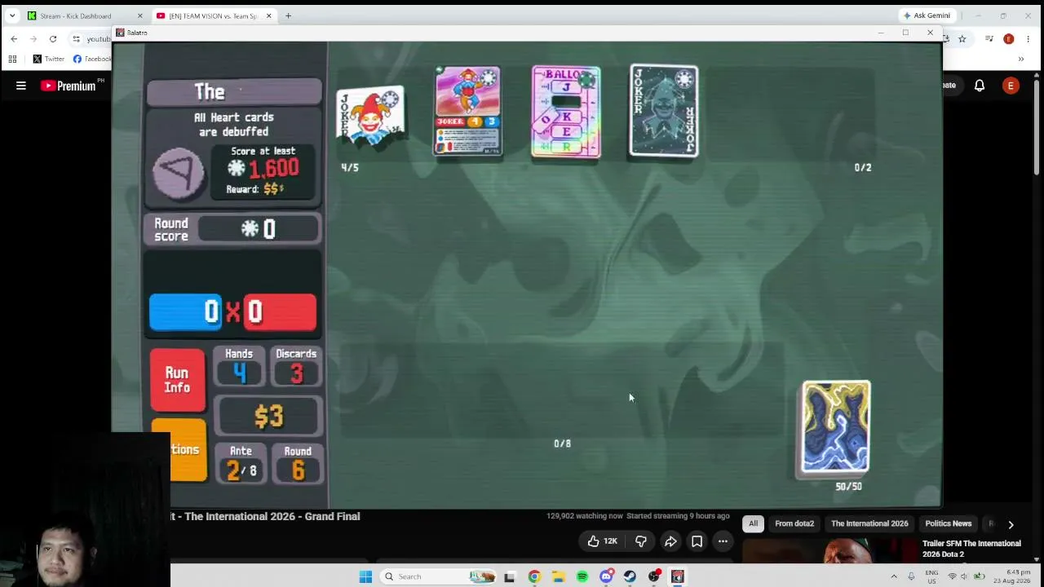This screenshot has width=1044, height=587.
Task: Open Chrome from the taskbar
Action: pyautogui.click(x=534, y=576)
